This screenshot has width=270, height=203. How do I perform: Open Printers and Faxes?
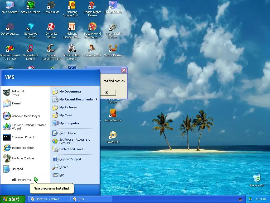pos(75,149)
